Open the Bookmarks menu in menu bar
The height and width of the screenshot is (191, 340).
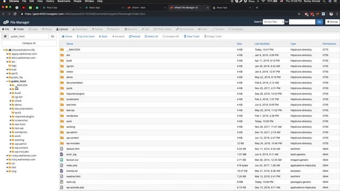click(x=64, y=1)
